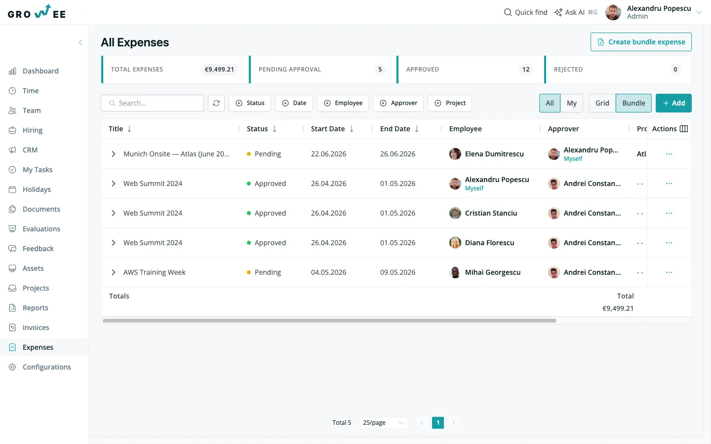Open Quick find search

pos(525,12)
